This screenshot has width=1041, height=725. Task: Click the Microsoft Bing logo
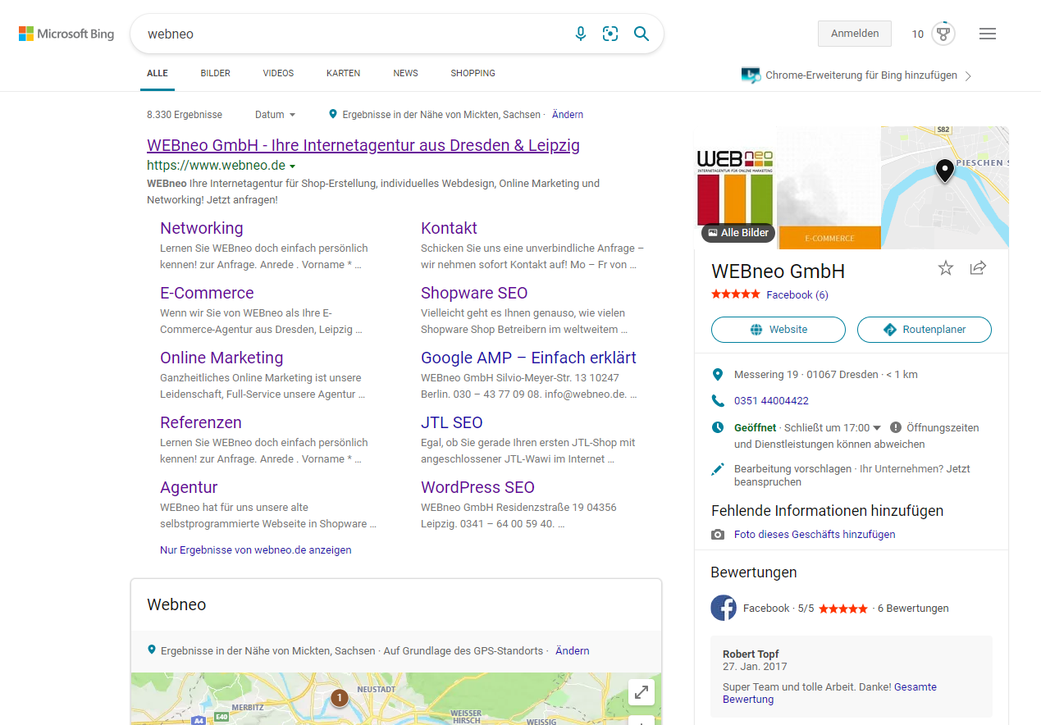[66, 34]
